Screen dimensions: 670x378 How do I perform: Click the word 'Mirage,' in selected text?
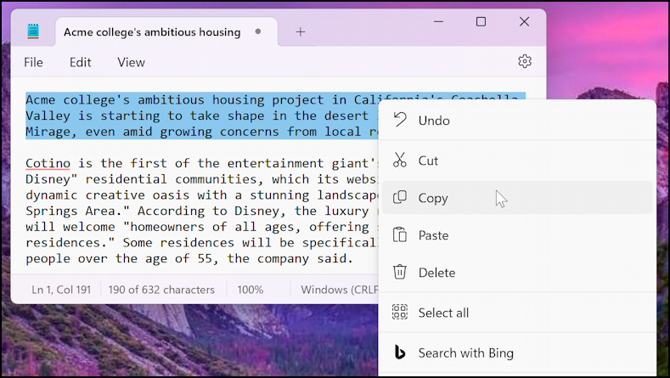point(51,132)
